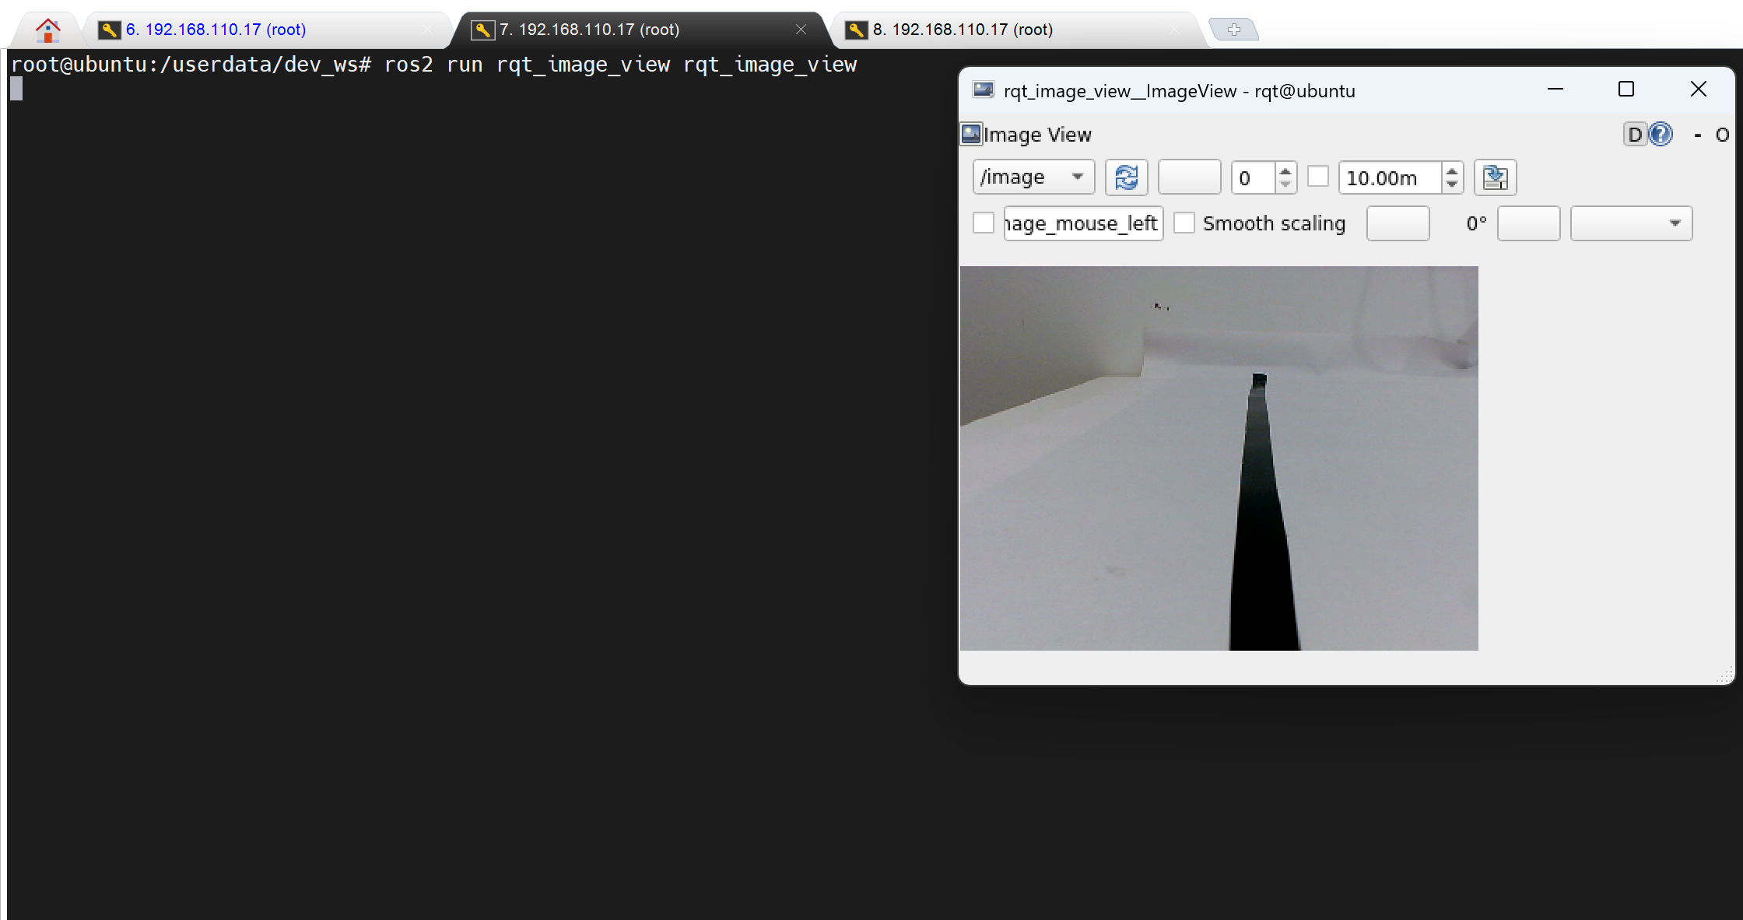
Task: Open the Image View help icon
Action: [x=1661, y=135]
